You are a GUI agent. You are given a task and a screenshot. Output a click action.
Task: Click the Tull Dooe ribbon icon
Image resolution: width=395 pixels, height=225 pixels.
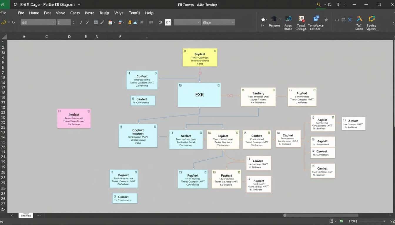[359, 19]
